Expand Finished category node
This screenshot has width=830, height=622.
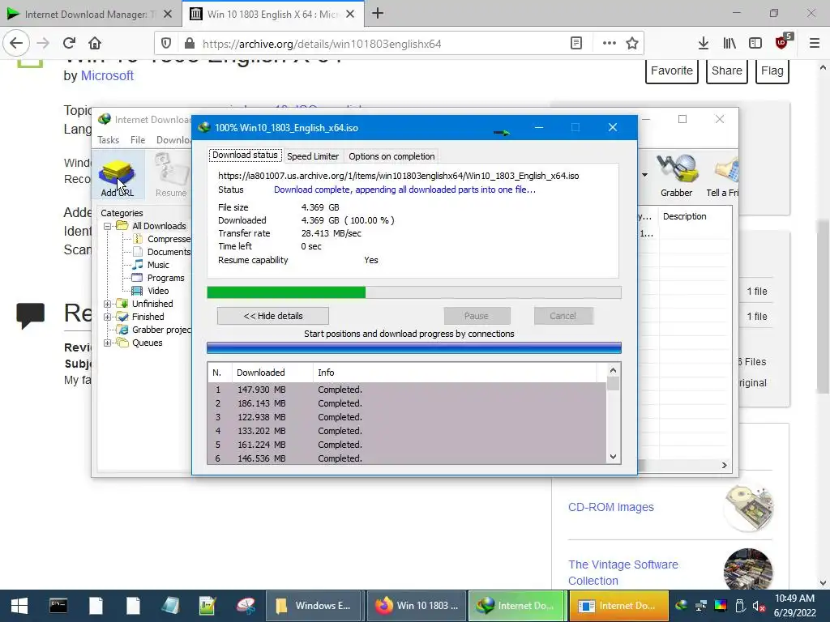point(108,317)
